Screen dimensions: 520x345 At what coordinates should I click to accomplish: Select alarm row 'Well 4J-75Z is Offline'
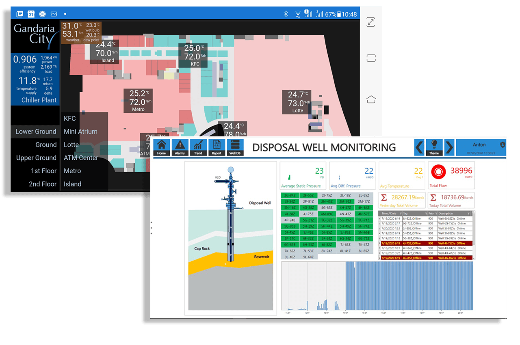(427, 243)
